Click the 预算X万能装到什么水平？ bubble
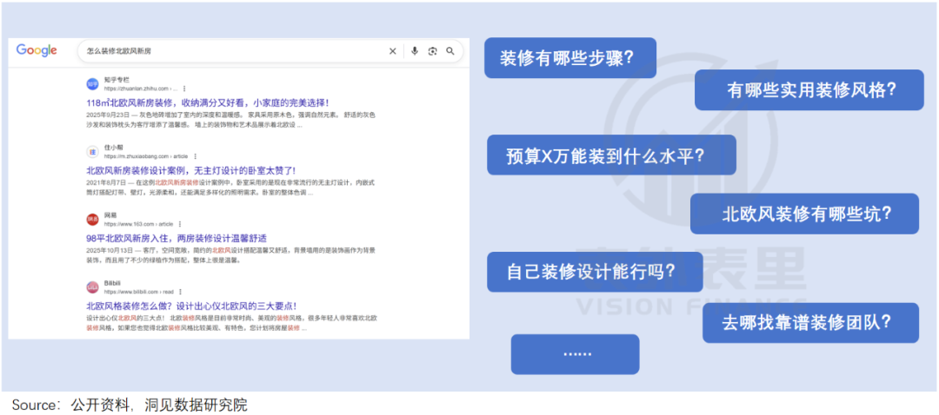Image resolution: width=939 pixels, height=415 pixels. (x=611, y=155)
